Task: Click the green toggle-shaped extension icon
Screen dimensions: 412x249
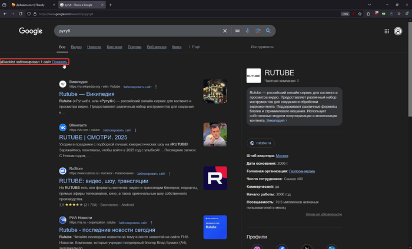Action: click(384, 14)
